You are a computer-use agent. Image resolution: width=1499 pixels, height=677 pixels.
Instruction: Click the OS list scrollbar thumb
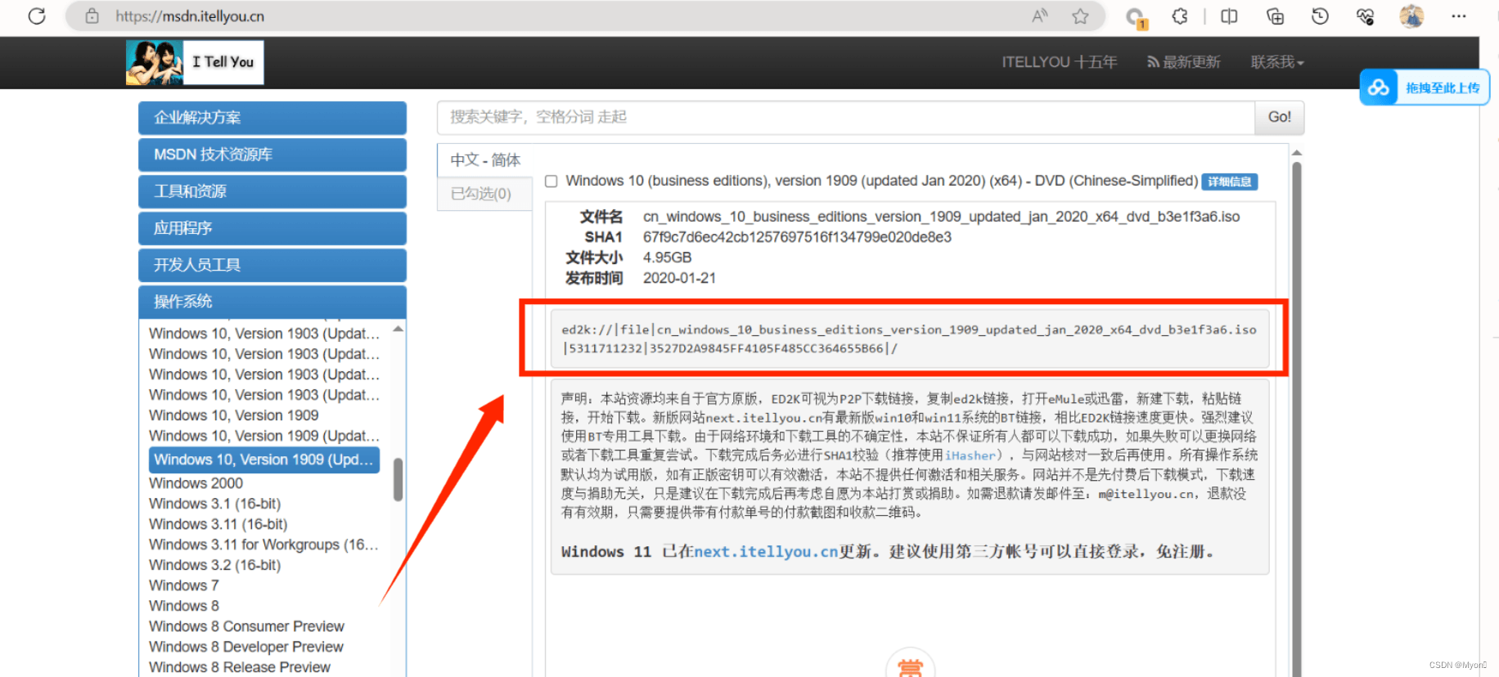coord(398,479)
